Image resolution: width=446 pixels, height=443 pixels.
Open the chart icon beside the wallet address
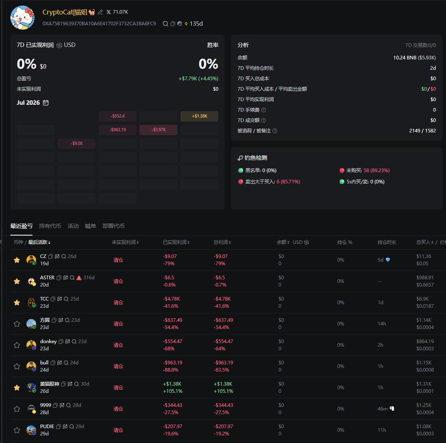(179, 24)
